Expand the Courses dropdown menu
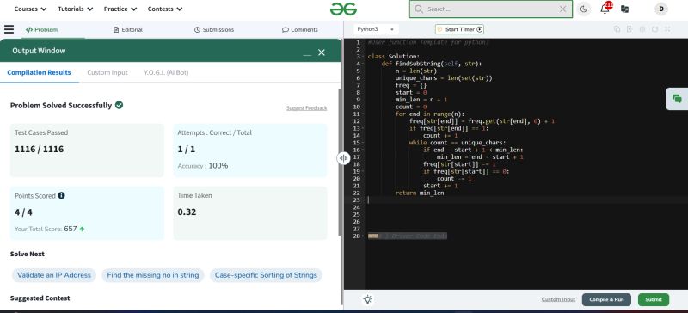This screenshot has width=688, height=313. (30, 9)
